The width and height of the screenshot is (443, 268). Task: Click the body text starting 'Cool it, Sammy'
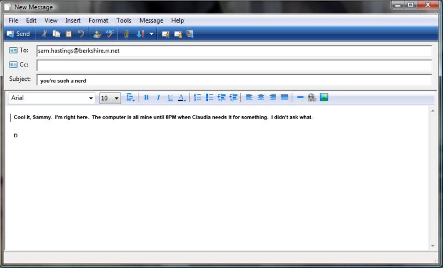(x=163, y=117)
